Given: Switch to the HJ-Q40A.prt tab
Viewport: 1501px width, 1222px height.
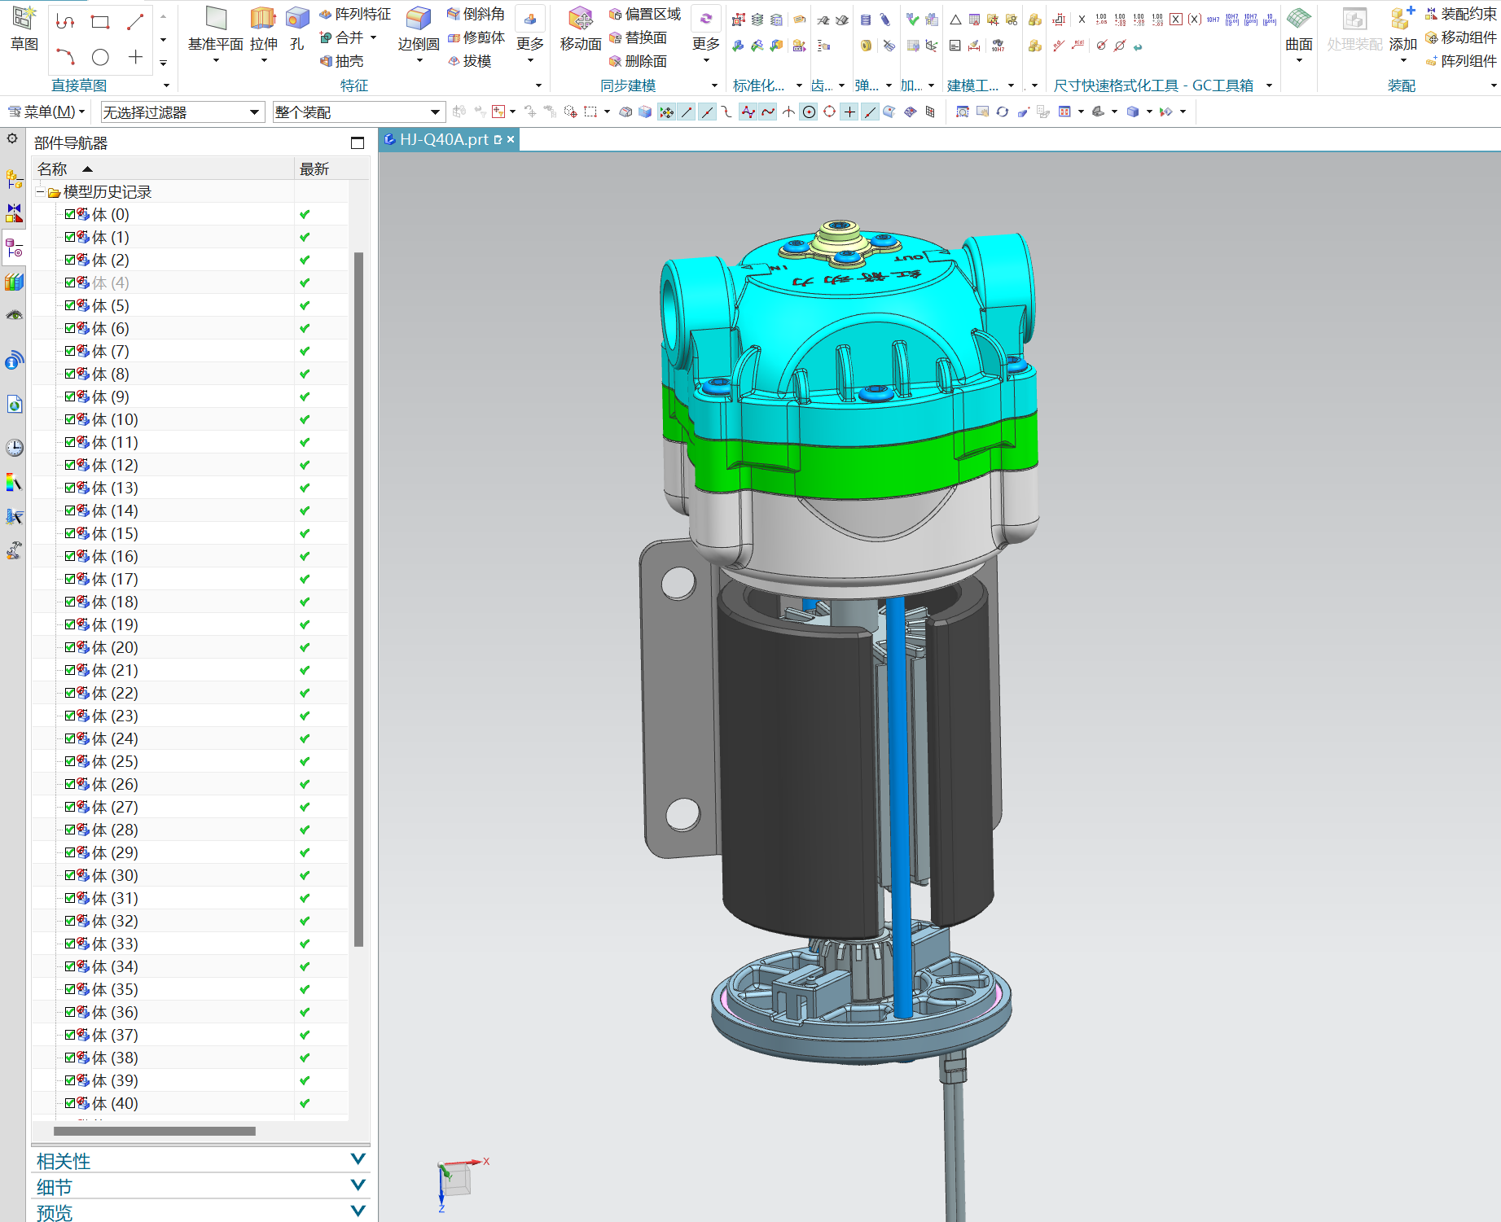Looking at the screenshot, I should [x=443, y=140].
